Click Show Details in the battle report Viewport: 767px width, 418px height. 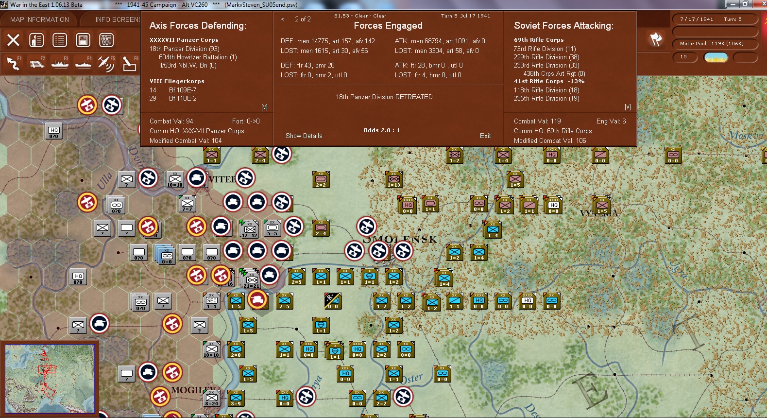click(x=304, y=136)
